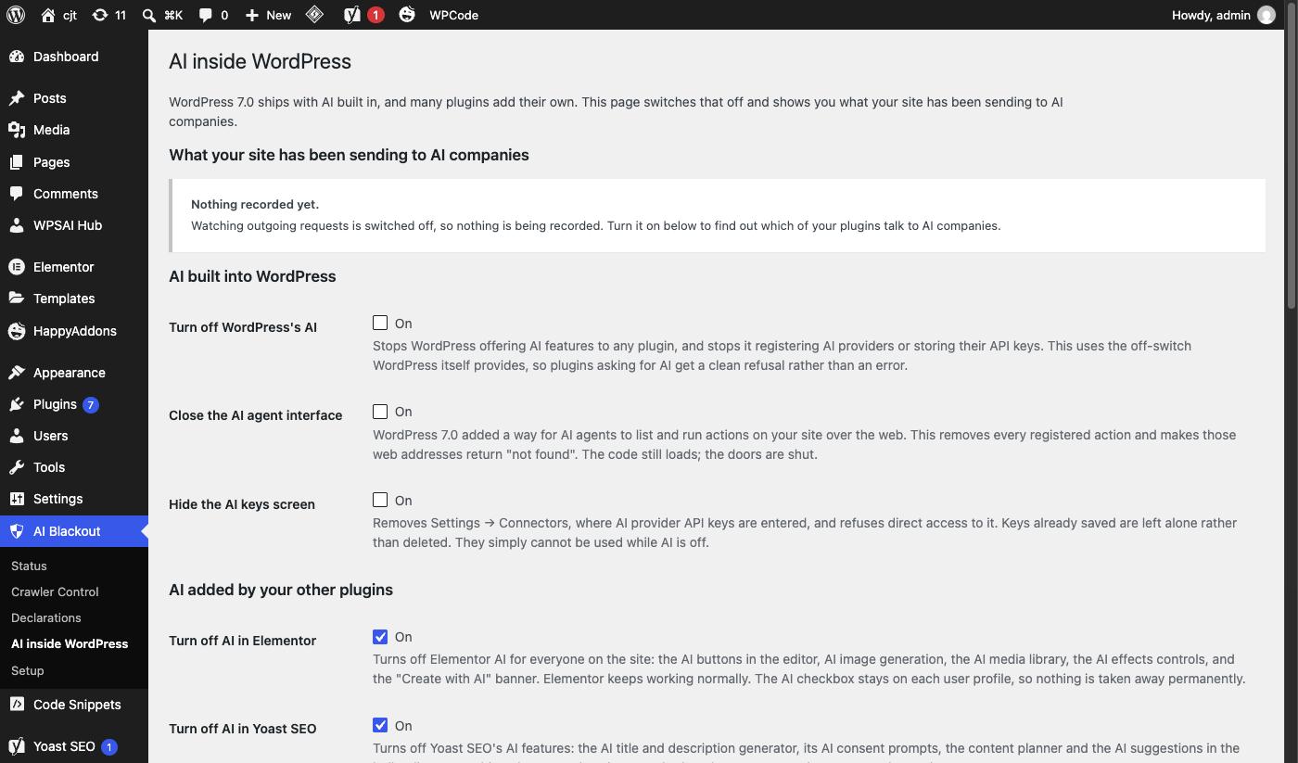Open the 11 pending updates icon
1298x763 pixels.
[98, 15]
